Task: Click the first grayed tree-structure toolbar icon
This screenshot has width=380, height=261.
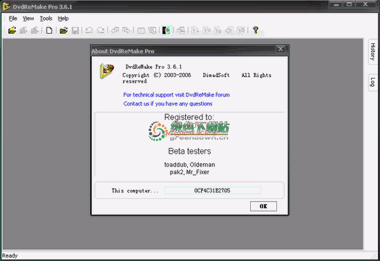Action: pyautogui.click(x=195, y=30)
